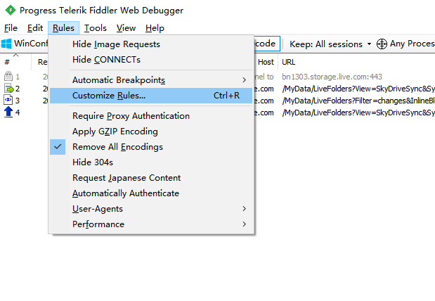Open the File menu
Screen dimensions: 435x301
click(11, 28)
